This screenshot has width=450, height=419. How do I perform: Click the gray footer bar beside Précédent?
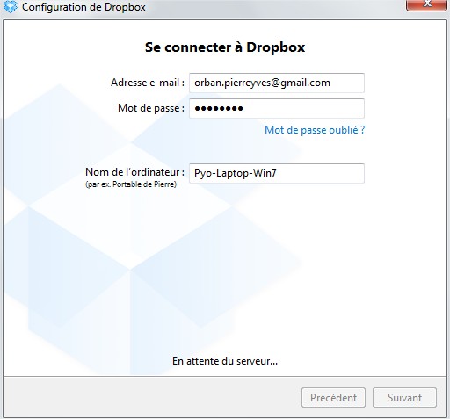click(152, 397)
